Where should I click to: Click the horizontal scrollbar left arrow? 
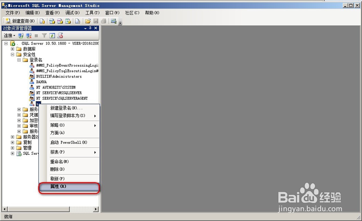coord(5,209)
